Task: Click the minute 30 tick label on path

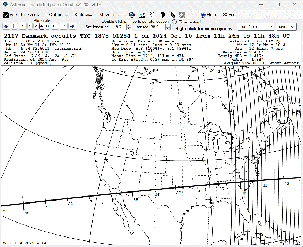Action: [x=27, y=213]
